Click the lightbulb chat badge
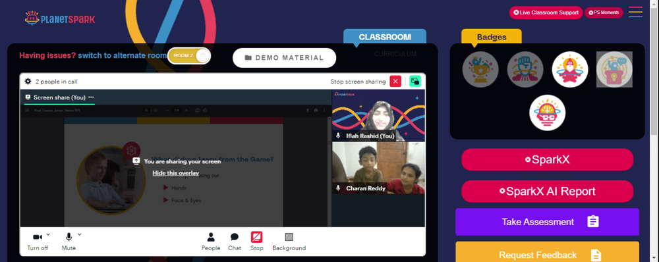Viewport: 659px width, 262px height. pyautogui.click(x=614, y=69)
